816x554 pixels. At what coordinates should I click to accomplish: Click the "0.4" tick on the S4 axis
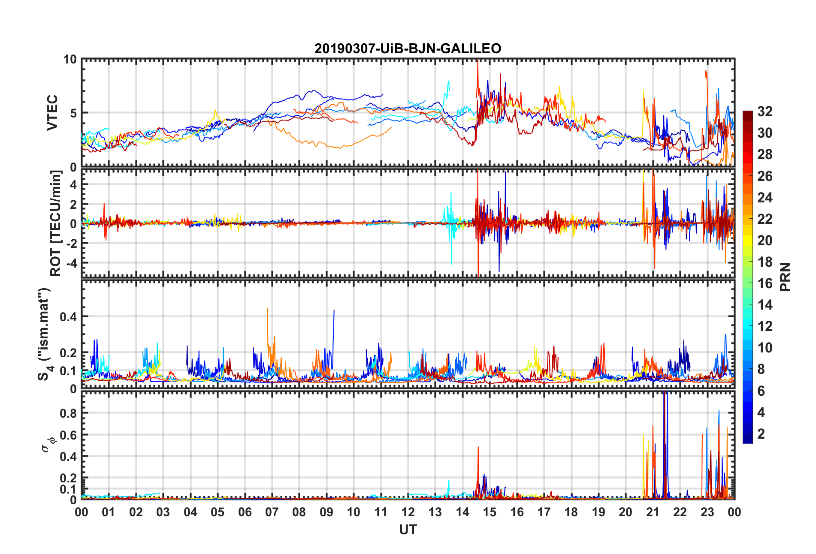[68, 317]
